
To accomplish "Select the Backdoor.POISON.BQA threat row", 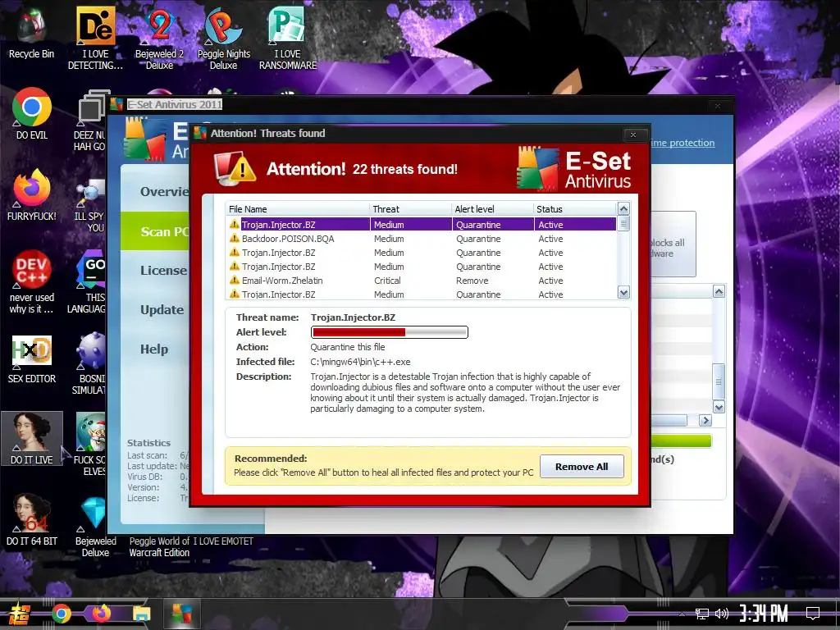I will pyautogui.click(x=421, y=239).
